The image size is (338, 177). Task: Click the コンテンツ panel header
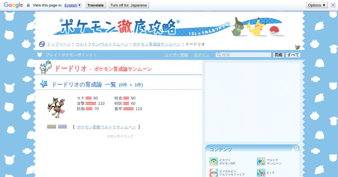(253, 149)
